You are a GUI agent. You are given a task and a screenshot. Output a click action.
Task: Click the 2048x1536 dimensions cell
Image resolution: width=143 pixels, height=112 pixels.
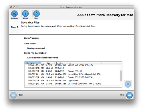(x=61, y=84)
